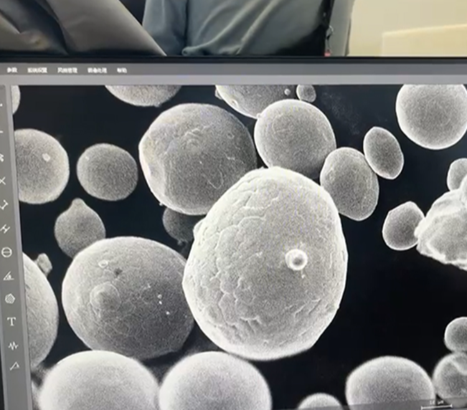Open the 帮助 (help) menu
467x410 pixels.
[x=122, y=70]
